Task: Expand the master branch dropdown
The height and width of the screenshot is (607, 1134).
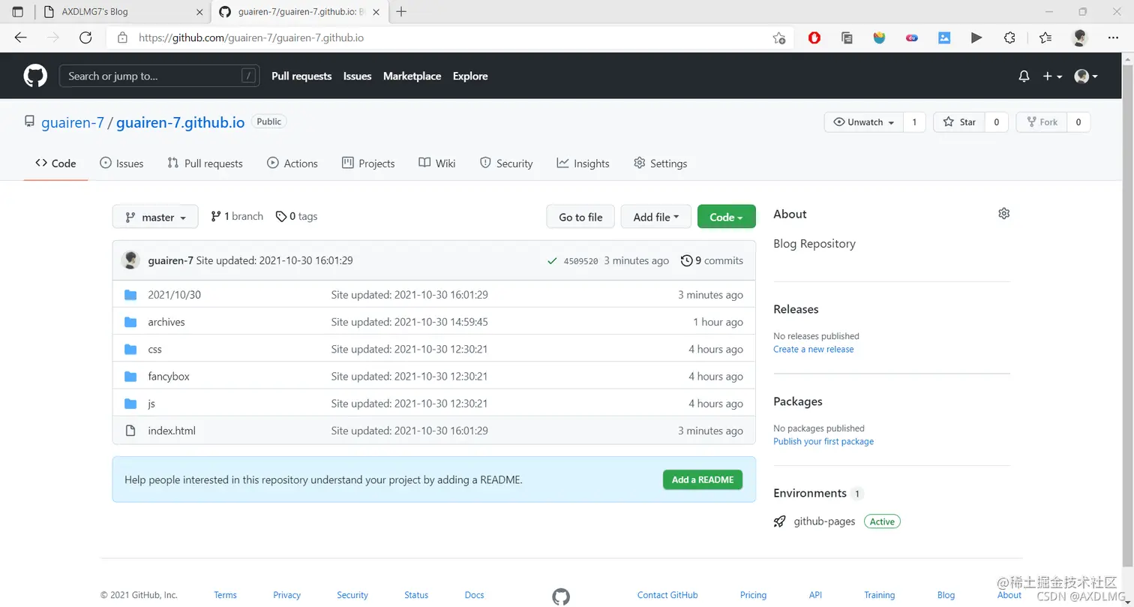Action: [x=155, y=217]
